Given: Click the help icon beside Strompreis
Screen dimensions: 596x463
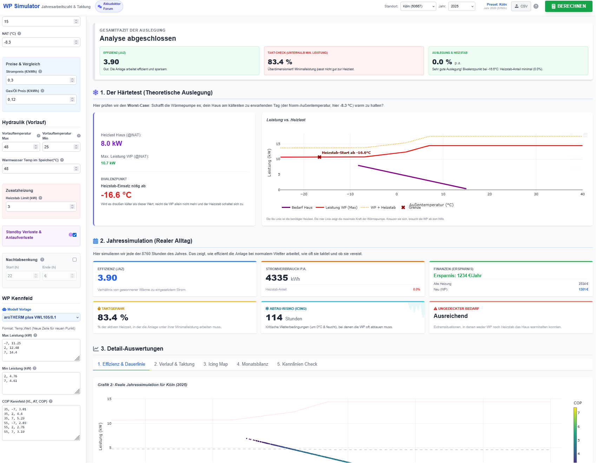Looking at the screenshot, I should pos(40,72).
